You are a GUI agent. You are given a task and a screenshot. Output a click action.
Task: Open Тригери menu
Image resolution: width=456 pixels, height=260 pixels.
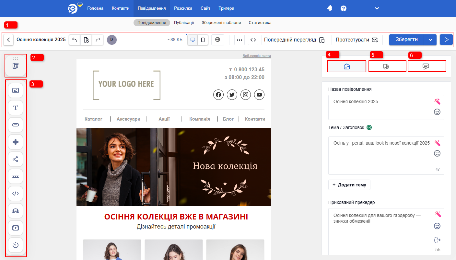227,8
